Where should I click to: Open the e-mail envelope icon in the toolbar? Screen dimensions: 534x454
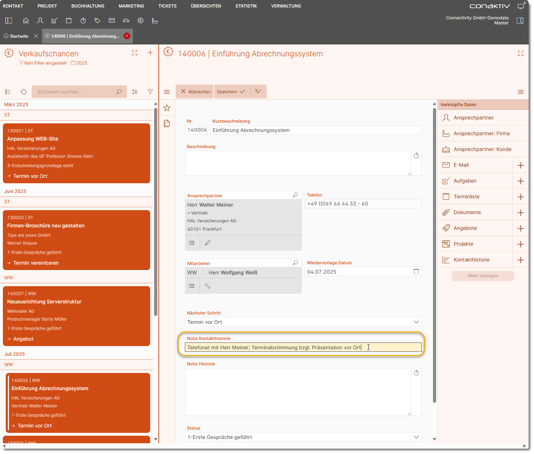click(x=112, y=21)
